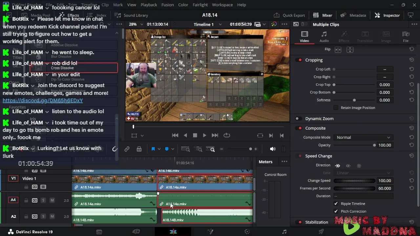Switch to Audio inspector tab
The width and height of the screenshot is (420, 236).
point(324,37)
